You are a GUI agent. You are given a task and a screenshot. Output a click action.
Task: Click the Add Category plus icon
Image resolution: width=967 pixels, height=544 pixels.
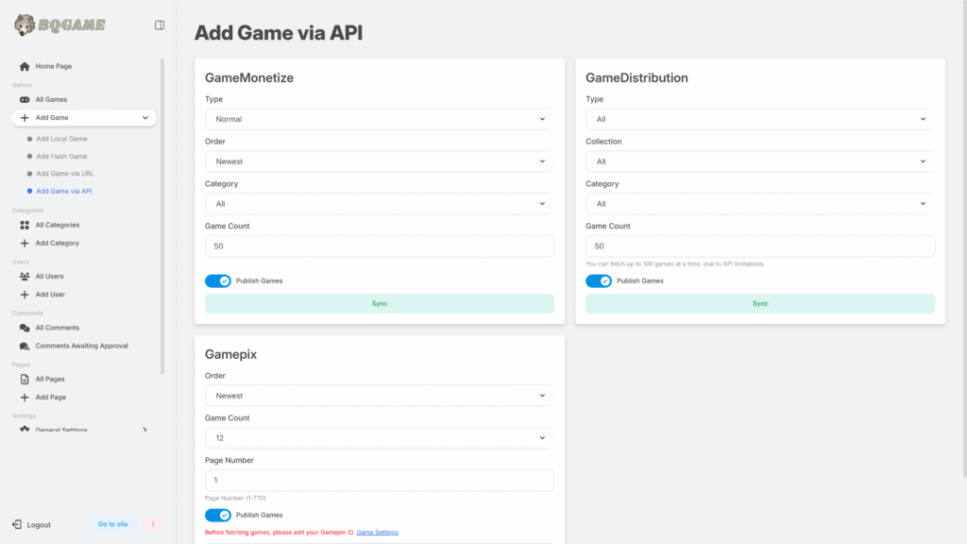tap(25, 243)
